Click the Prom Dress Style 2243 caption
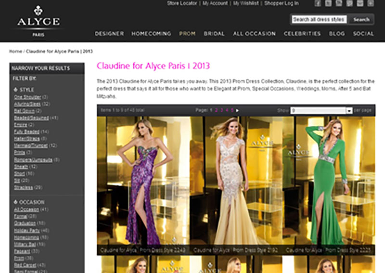This screenshot has width=385, height=273. (x=143, y=250)
